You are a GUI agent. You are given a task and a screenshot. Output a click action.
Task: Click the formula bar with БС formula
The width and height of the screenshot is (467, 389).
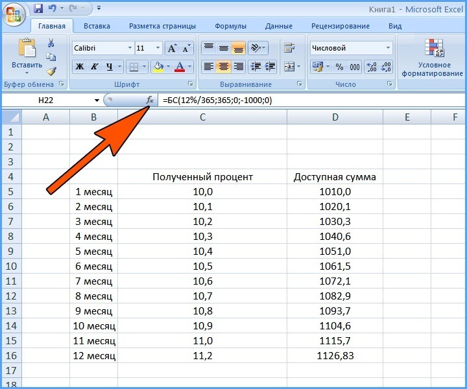[x=313, y=100]
